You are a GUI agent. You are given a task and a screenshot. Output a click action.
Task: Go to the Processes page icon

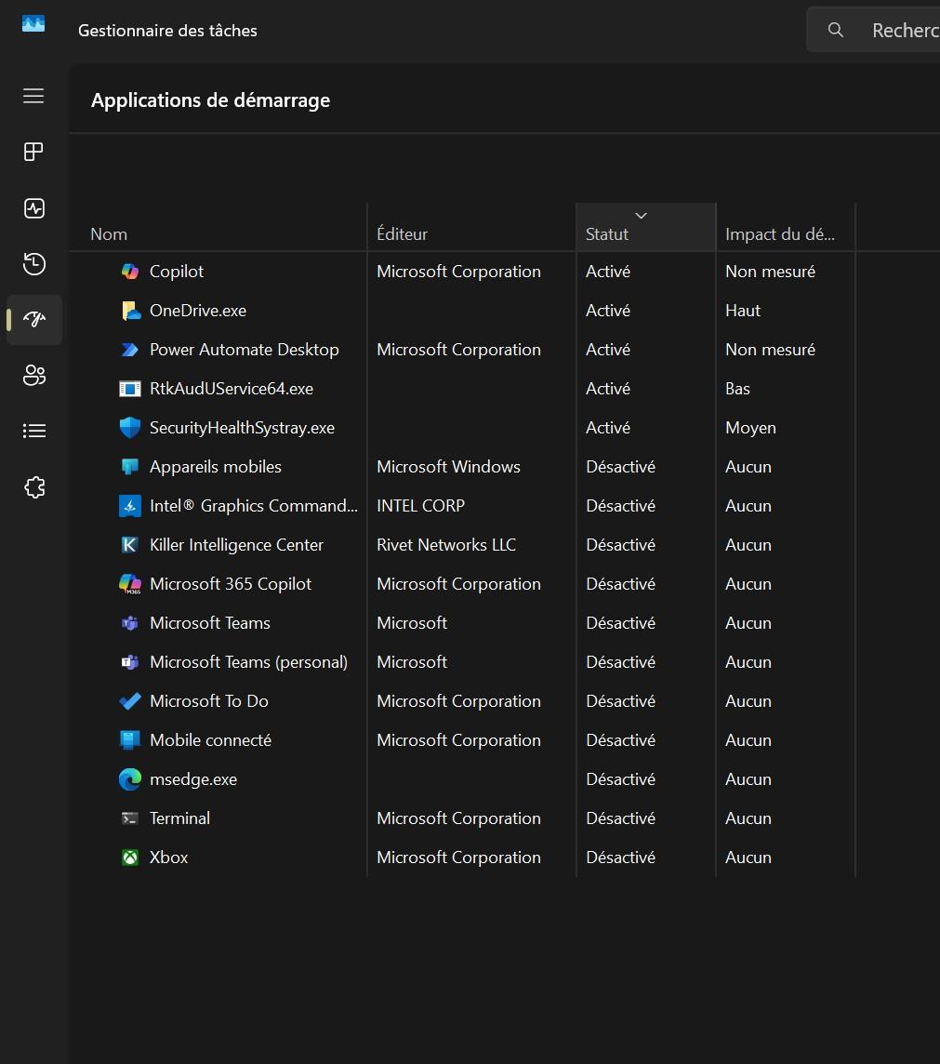click(33, 152)
